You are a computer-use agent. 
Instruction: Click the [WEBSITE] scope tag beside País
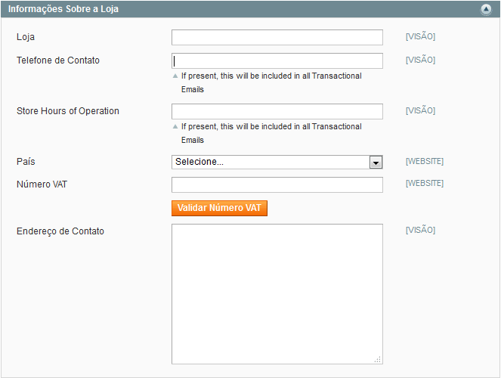tap(425, 161)
